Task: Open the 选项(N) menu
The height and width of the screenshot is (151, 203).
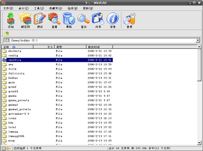Action: [x=73, y=8]
